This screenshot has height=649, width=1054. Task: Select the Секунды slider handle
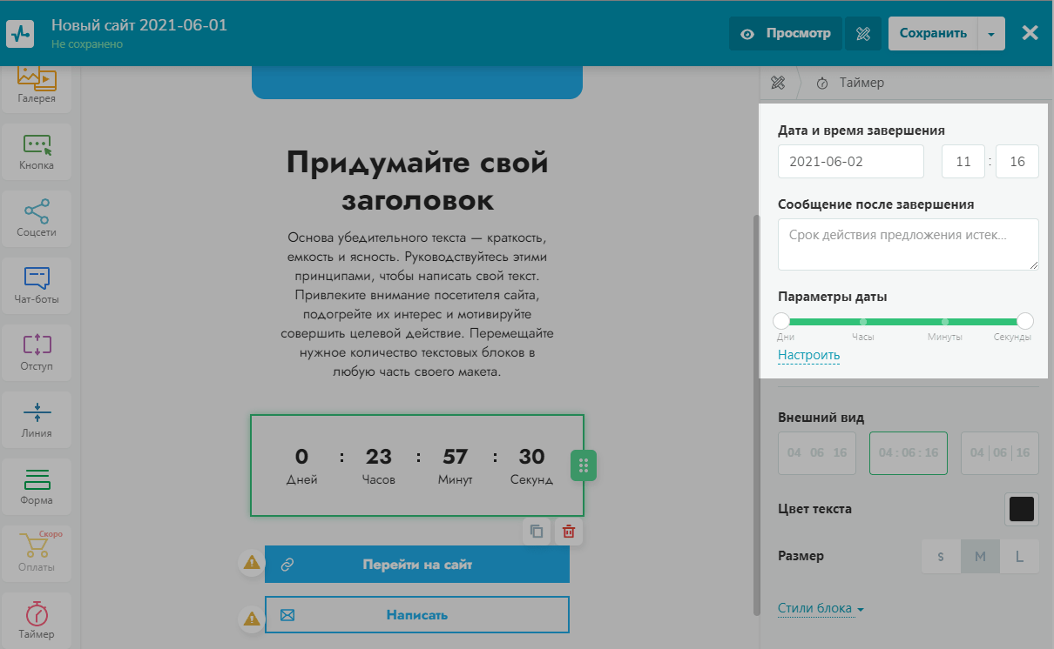click(x=1025, y=321)
